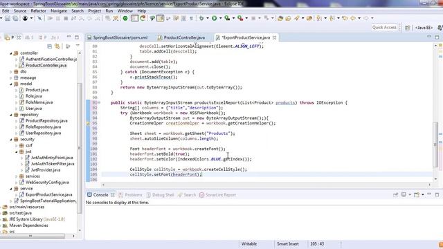443x249 pixels.
Task: Collapse the controller package
Action: tap(11, 53)
